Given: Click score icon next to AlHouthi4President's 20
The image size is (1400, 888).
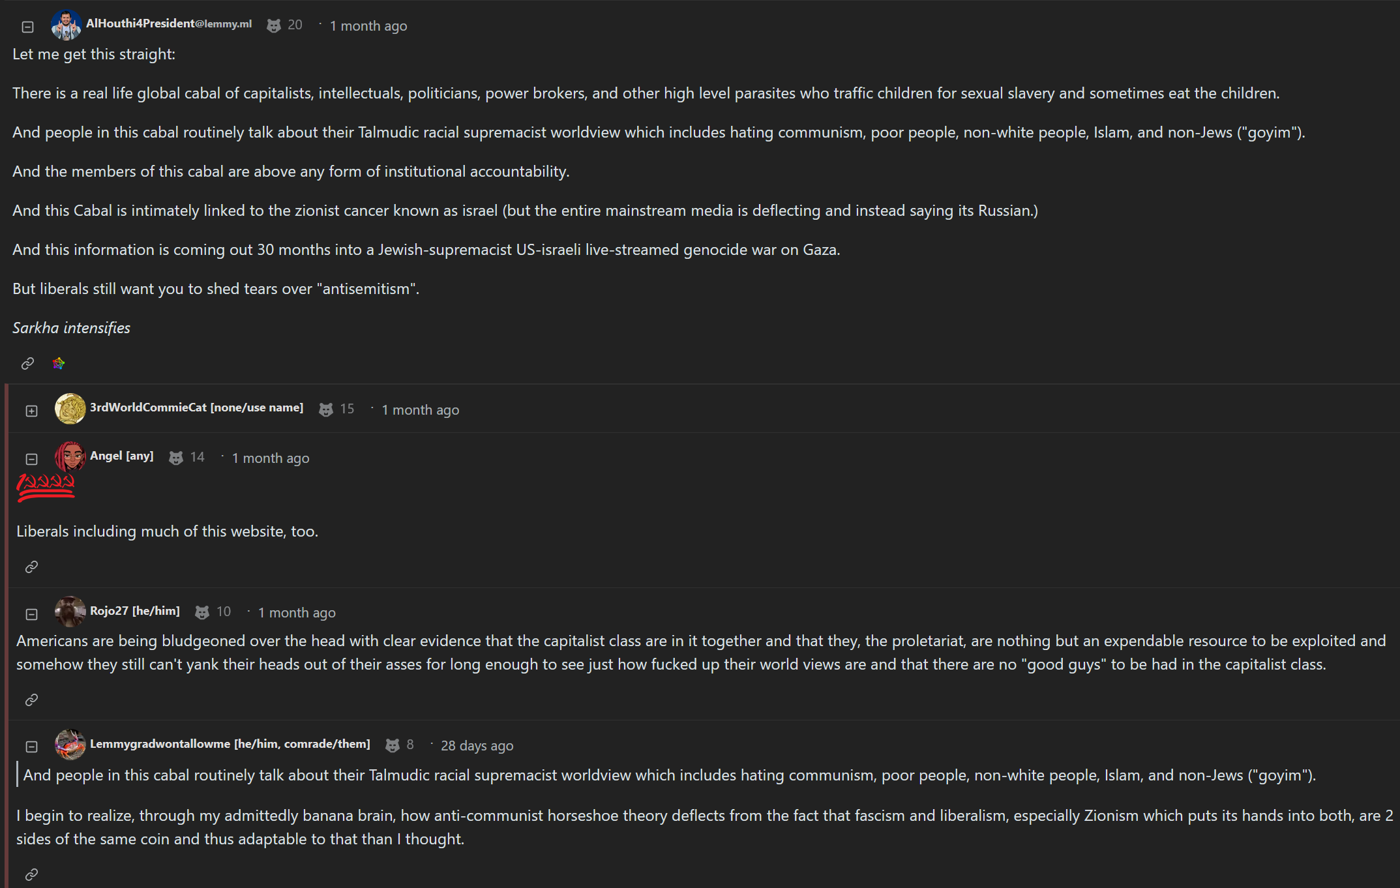Looking at the screenshot, I should tap(274, 25).
